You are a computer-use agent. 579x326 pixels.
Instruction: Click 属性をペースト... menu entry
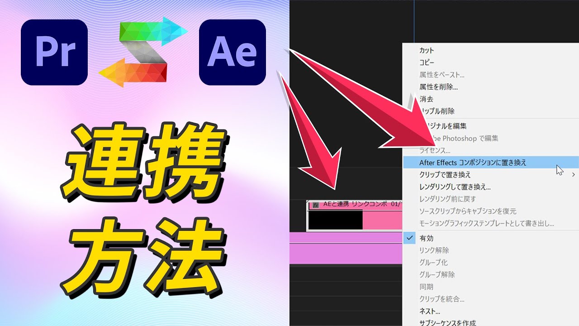pyautogui.click(x=441, y=75)
